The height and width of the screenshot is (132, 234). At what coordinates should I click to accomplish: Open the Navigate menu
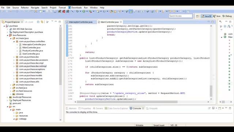35,8
